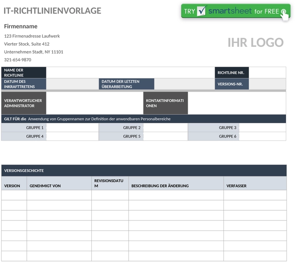This screenshot has height=262, width=295.
Task: Click the empty field next to GRUPPE 2
Action: 166,128
